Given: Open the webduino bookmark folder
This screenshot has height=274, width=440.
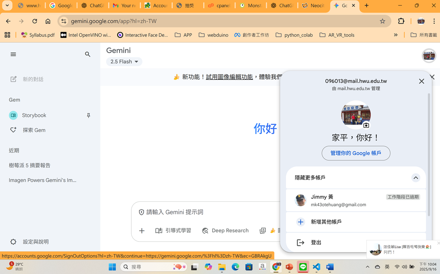Looking at the screenshot, I should [x=213, y=35].
